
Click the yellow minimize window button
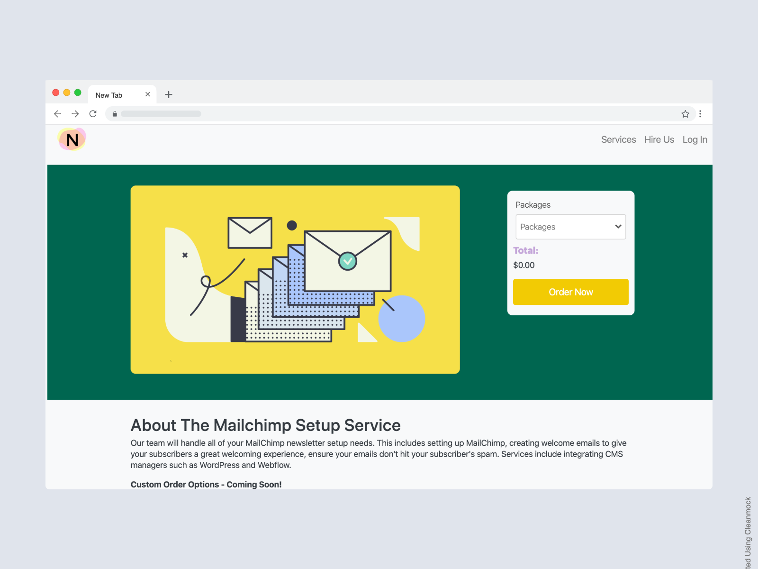pyautogui.click(x=67, y=92)
